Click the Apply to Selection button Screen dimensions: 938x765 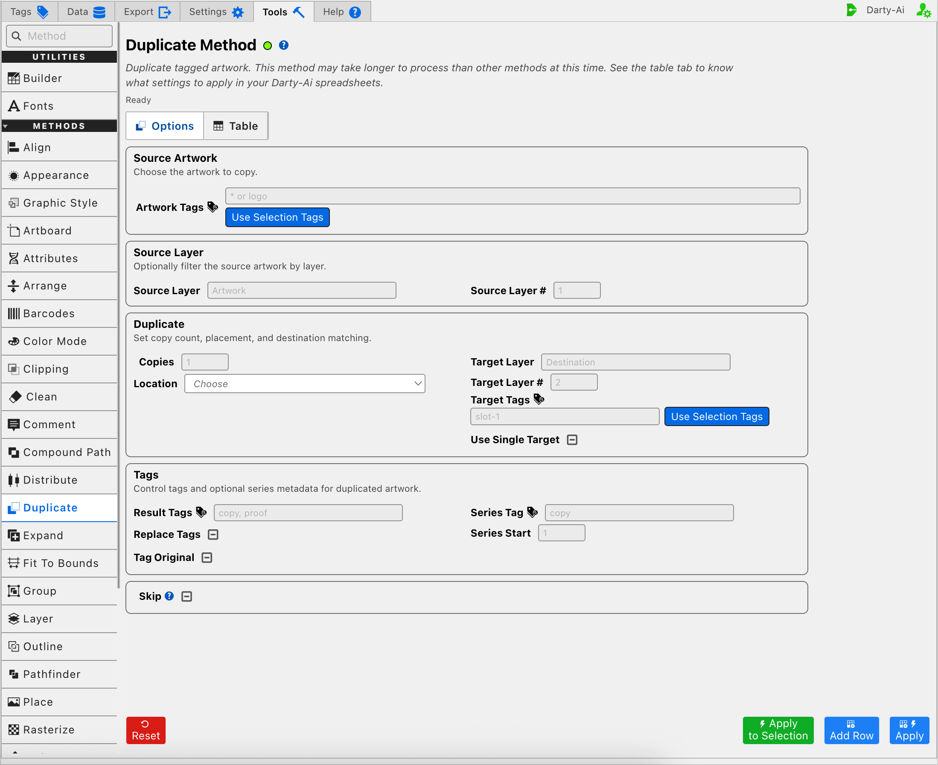click(x=778, y=730)
